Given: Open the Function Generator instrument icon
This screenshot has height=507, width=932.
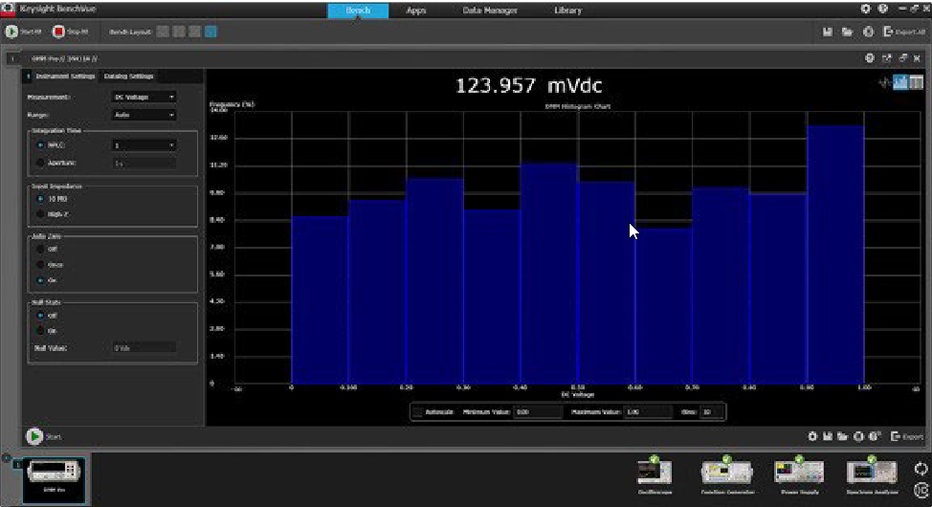Looking at the screenshot, I should [x=727, y=472].
